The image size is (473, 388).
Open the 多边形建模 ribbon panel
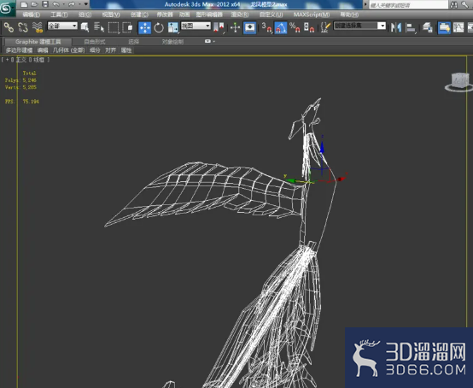click(x=19, y=50)
